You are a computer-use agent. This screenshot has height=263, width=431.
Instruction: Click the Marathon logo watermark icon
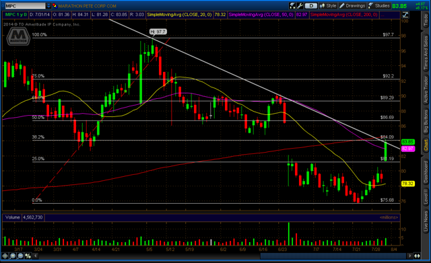click(x=18, y=37)
